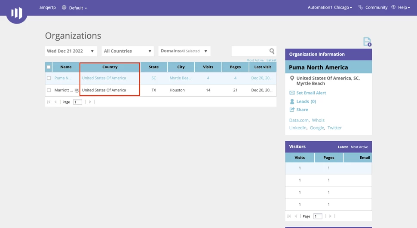Sort table by State column header
The width and height of the screenshot is (417, 228).
(x=154, y=67)
